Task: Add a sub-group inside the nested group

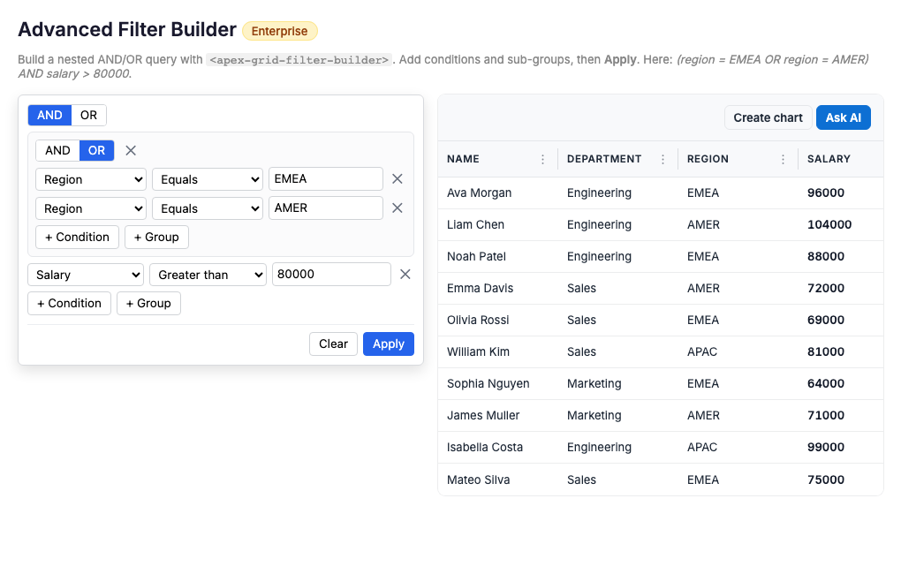Action: [156, 238]
